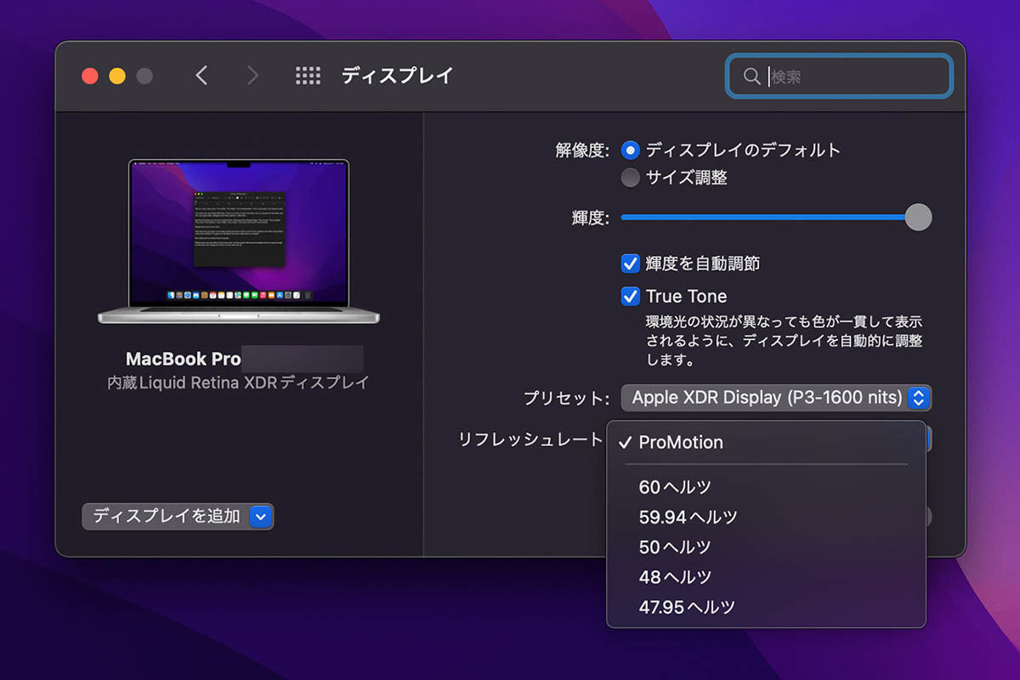Select ディスプレイのデフォルト resolution option
Image resolution: width=1020 pixels, height=680 pixels.
pos(630,150)
